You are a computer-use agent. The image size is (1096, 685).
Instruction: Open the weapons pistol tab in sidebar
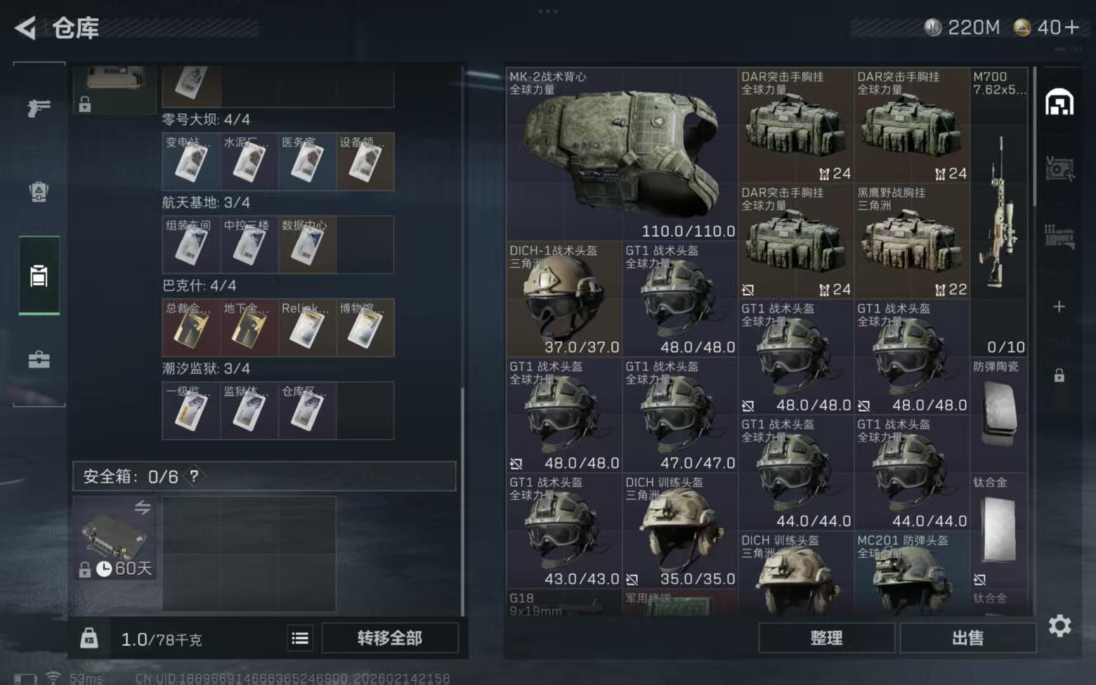click(x=39, y=108)
